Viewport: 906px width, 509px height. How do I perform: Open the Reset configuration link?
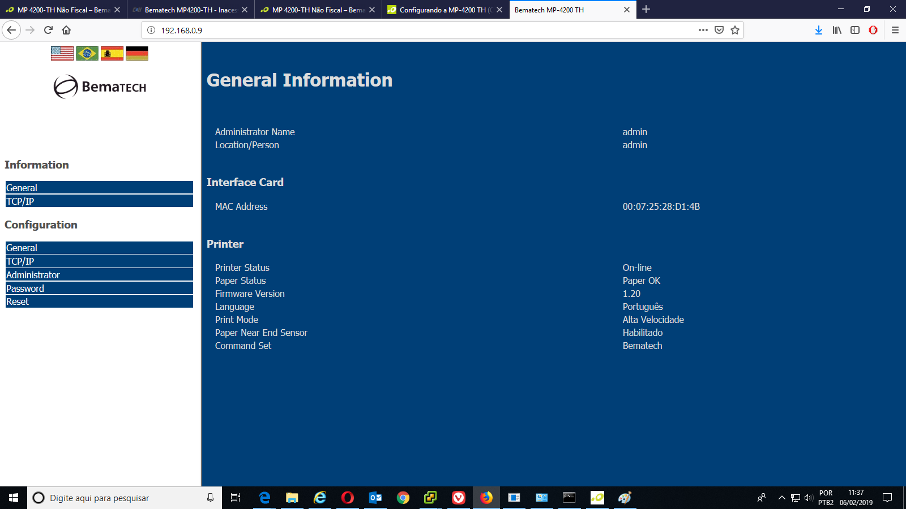coord(99,301)
